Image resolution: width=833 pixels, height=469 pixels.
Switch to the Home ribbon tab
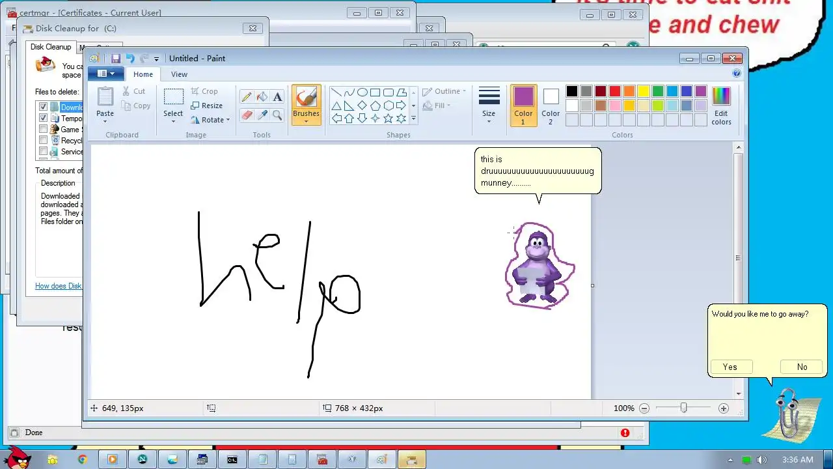pos(143,74)
